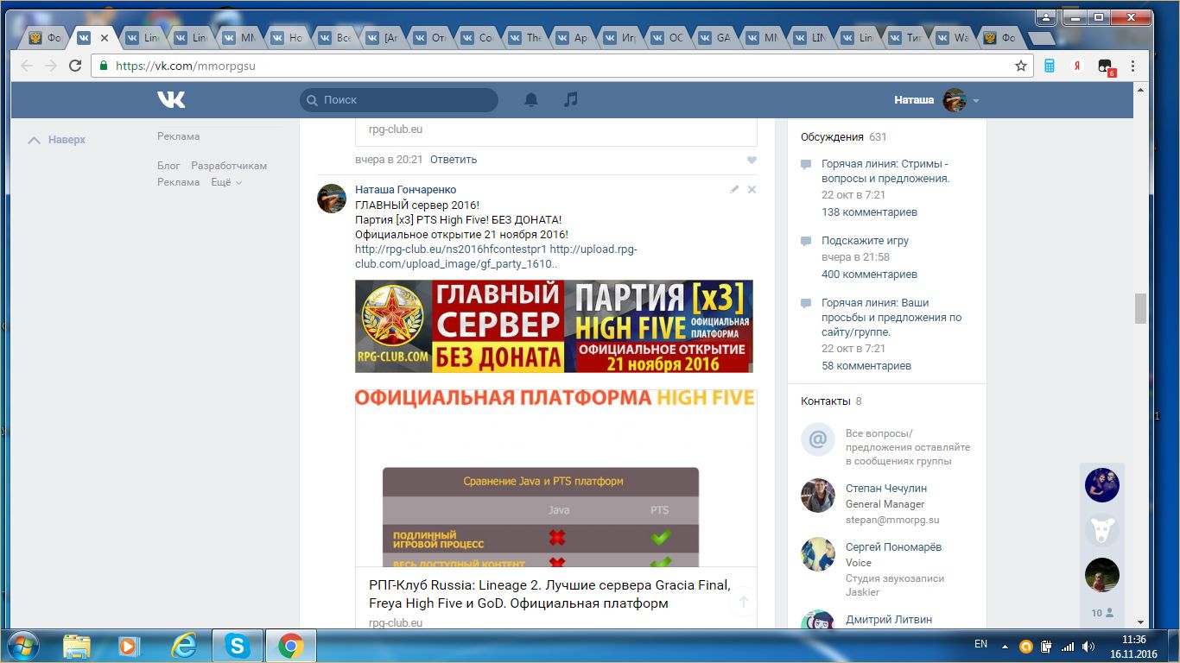Follow the rpg-club.eu/ns2016hfcontestpr1 link

[451, 249]
